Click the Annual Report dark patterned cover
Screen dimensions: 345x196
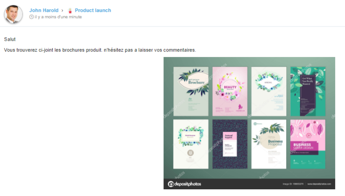pos(230,144)
